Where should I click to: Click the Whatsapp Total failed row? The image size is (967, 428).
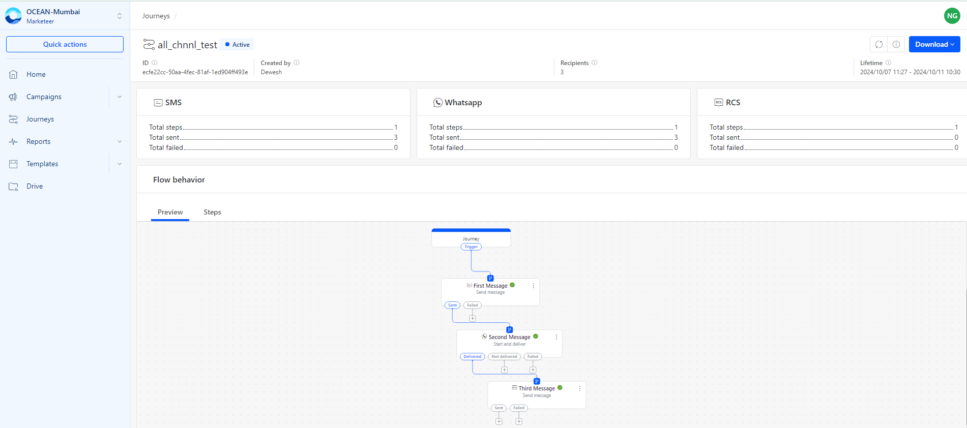pos(553,147)
